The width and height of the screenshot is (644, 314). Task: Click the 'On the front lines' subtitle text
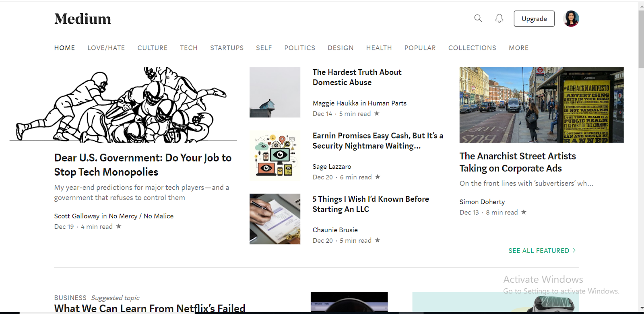point(526,184)
